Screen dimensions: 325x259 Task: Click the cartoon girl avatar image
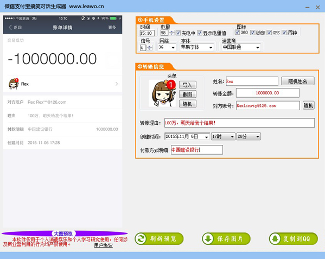coord(162,93)
